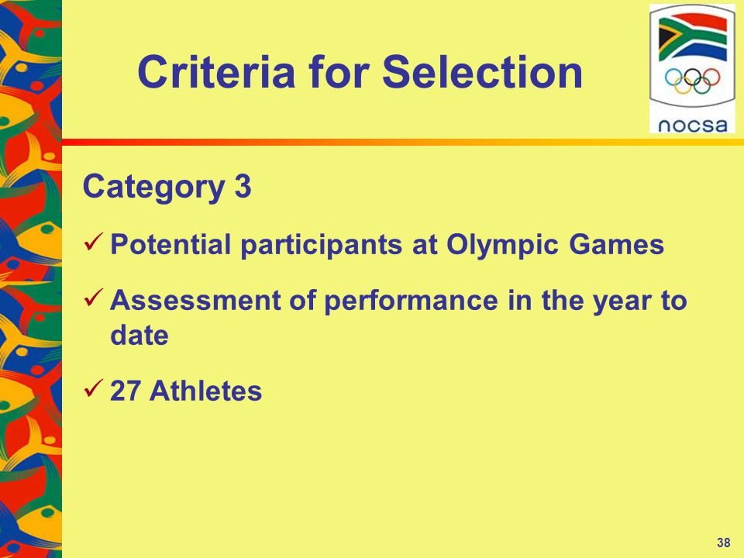Viewport: 744px width, 558px height.
Task: Click checkmark beside Assessment of performance
Action: coord(94,297)
